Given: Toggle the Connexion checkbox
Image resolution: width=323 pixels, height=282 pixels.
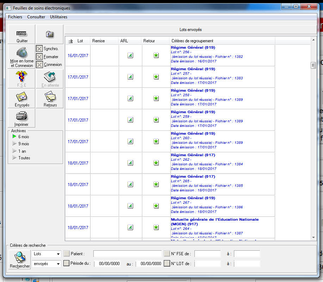Looking at the screenshot, I should [x=39, y=65].
